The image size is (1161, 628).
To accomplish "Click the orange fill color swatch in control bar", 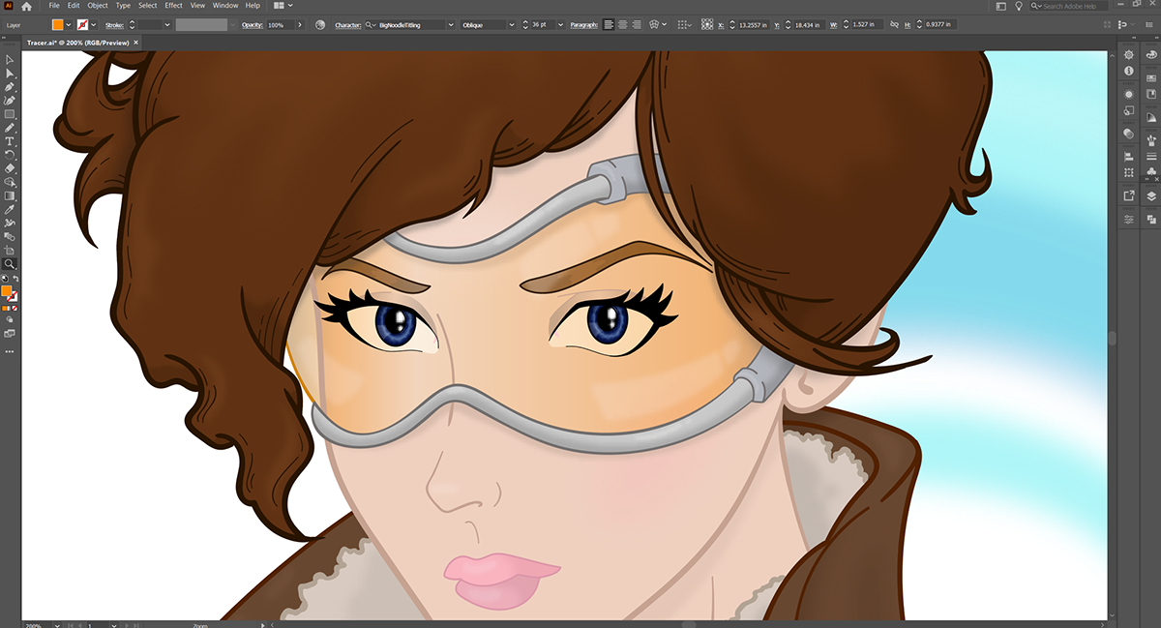I will pos(58,24).
